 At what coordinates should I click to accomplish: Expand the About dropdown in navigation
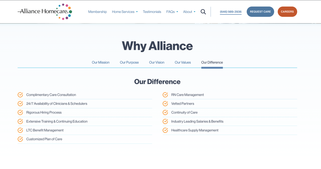(x=189, y=12)
